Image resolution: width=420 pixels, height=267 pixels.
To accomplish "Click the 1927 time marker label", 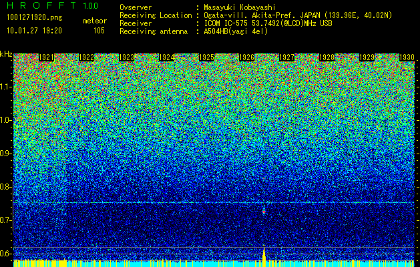I will point(287,57).
